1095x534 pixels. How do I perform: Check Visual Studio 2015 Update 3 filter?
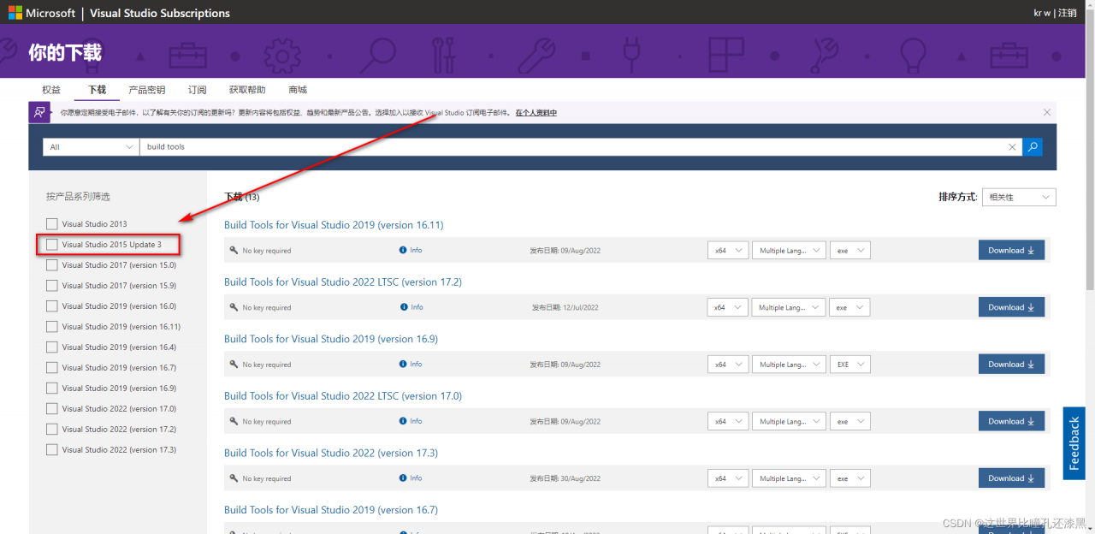pyautogui.click(x=52, y=245)
